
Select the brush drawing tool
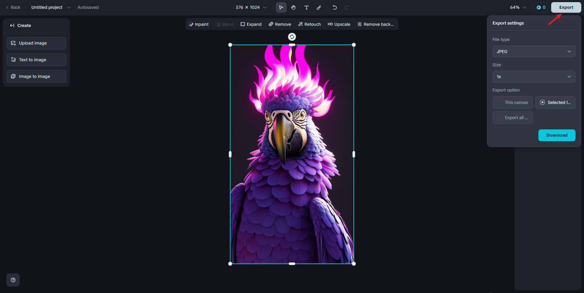319,7
